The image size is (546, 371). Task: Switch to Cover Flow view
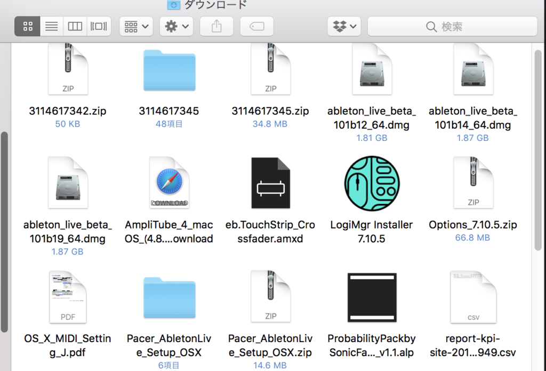click(x=99, y=26)
